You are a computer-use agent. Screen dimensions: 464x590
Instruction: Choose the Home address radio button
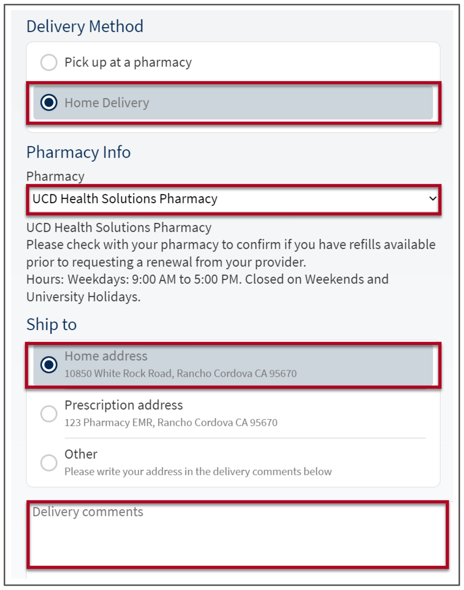tap(49, 365)
